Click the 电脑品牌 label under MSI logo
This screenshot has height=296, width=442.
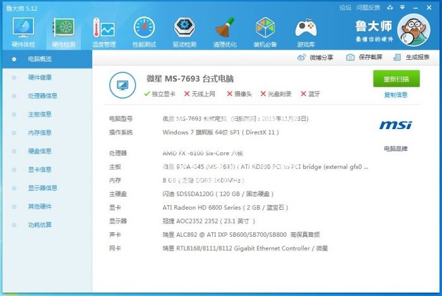pyautogui.click(x=396, y=149)
